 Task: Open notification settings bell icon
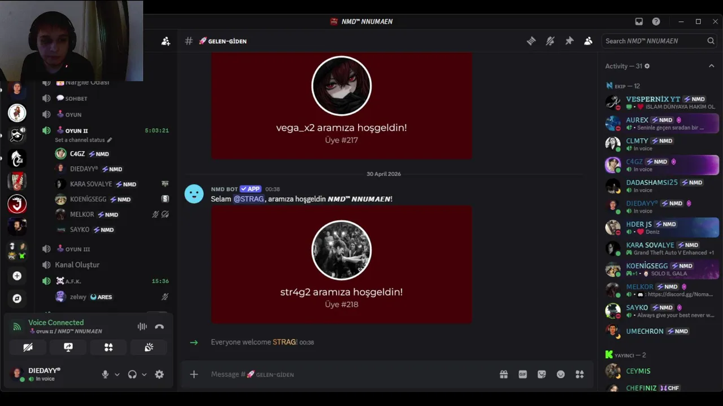(x=550, y=41)
